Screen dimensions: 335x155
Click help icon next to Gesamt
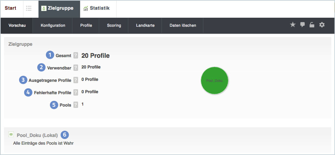[x=76, y=55]
